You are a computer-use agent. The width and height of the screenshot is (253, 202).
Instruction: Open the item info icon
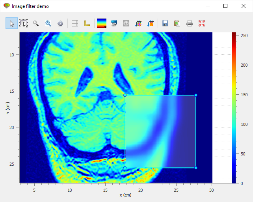click(x=126, y=23)
